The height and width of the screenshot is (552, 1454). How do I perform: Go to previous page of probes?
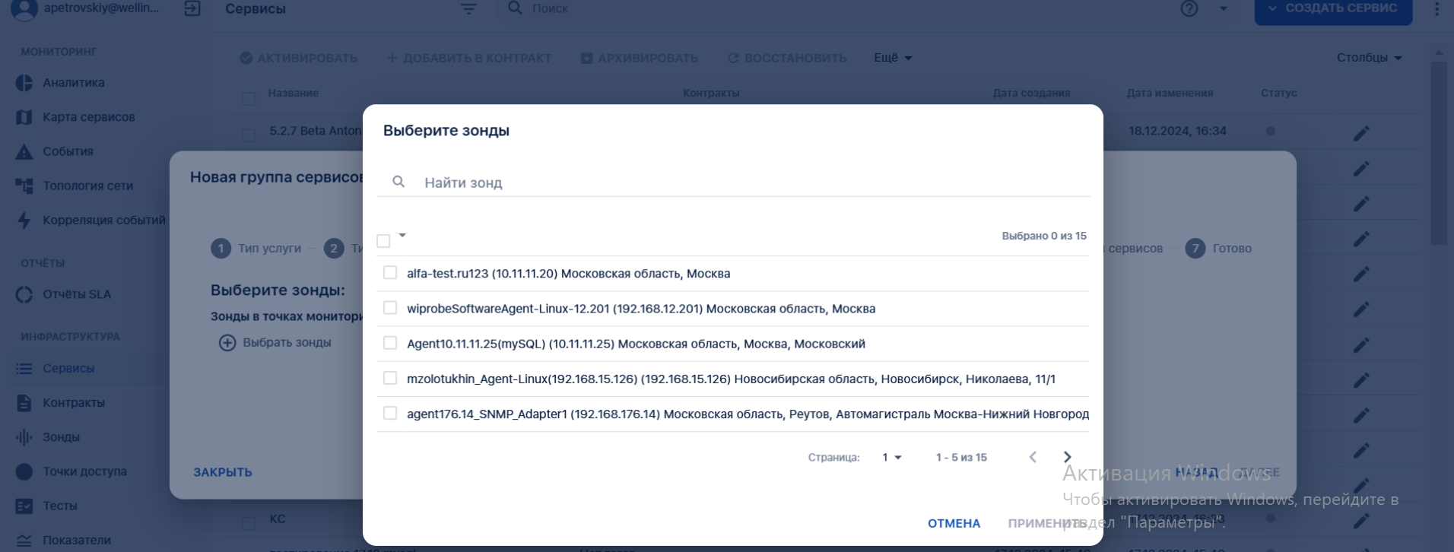1033,457
